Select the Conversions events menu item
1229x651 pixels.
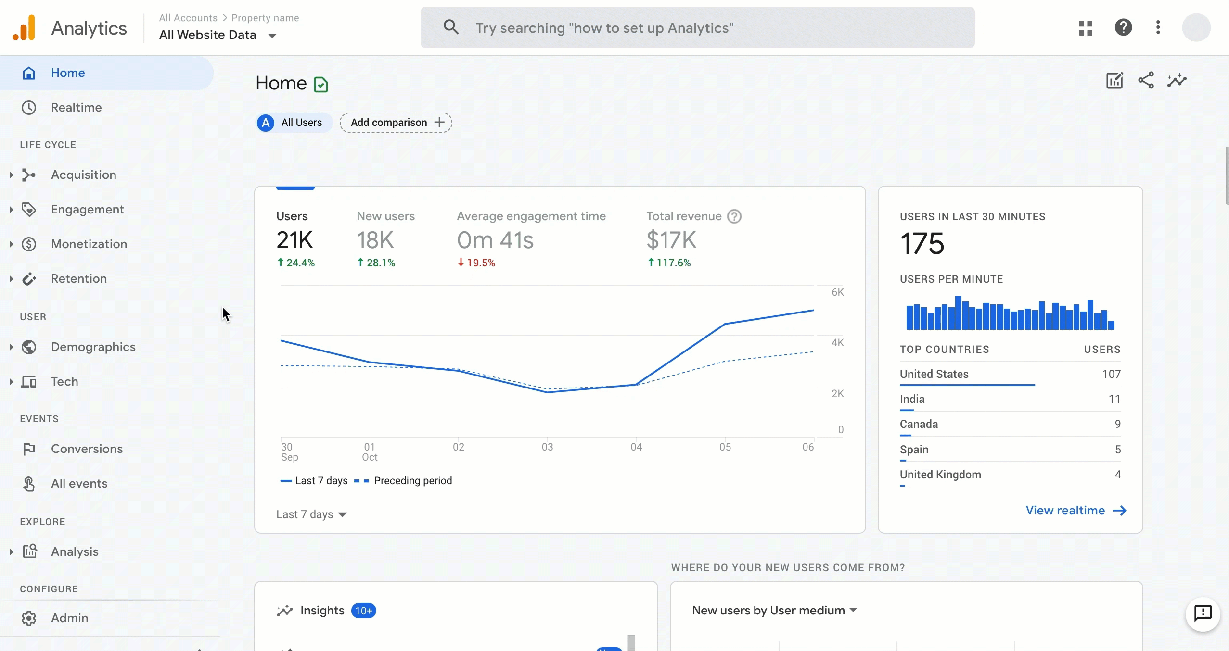tap(87, 449)
